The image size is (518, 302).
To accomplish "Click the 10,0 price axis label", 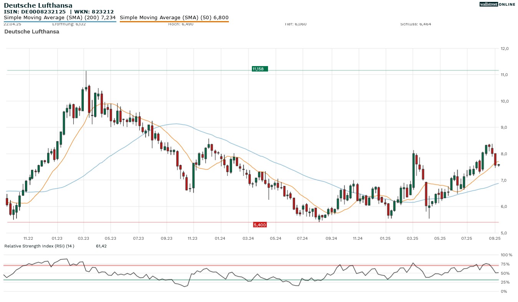I will pos(505,101).
